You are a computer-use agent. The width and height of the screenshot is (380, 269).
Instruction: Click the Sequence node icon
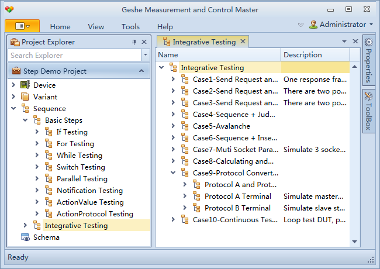25,108
